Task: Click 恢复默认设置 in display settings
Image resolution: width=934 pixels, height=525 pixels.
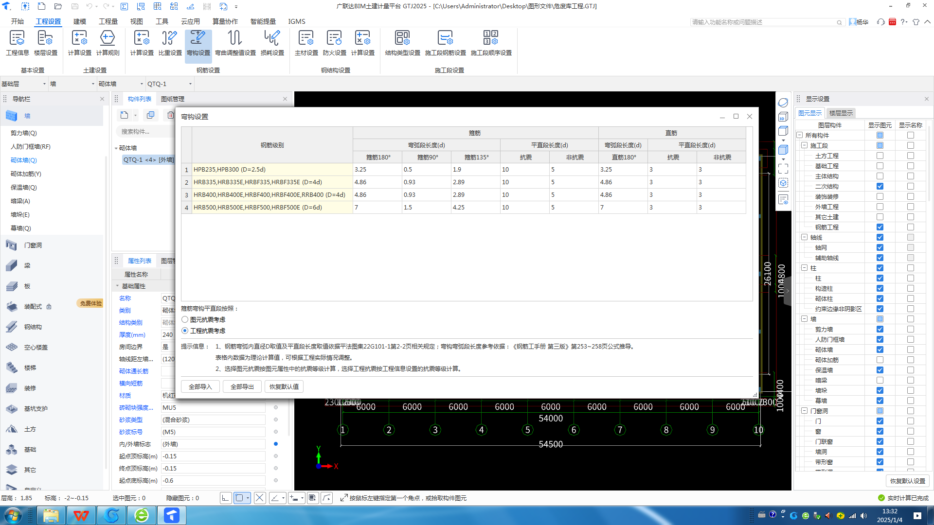Action: click(908, 481)
